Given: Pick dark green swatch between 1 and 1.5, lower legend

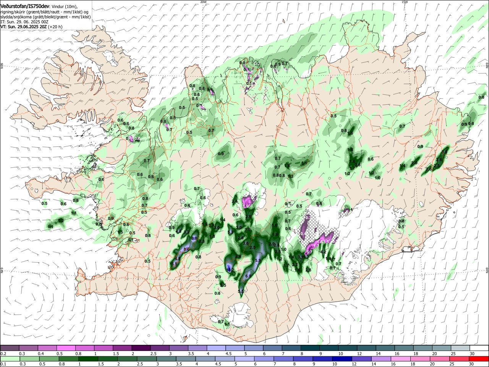Looking at the screenshot, I should (88, 359).
